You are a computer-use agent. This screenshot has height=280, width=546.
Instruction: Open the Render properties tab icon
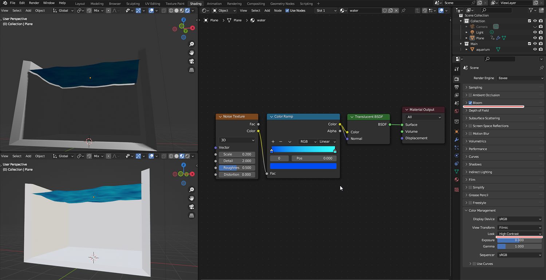[x=457, y=79]
